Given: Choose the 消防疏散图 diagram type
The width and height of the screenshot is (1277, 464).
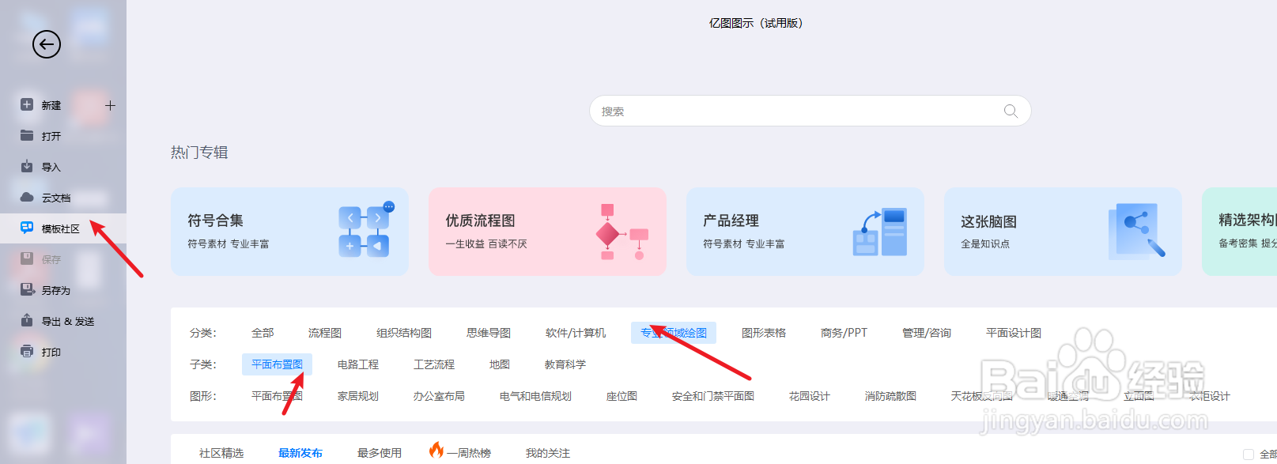Looking at the screenshot, I should (x=890, y=396).
